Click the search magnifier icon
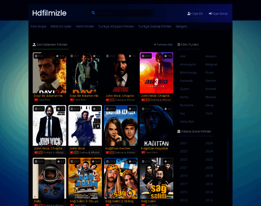The width and height of the screenshot is (261, 206). [93, 13]
